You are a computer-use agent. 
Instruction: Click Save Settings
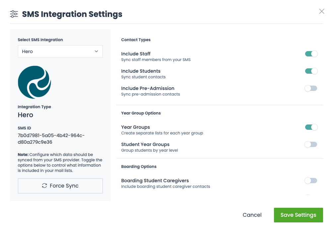tap(298, 215)
